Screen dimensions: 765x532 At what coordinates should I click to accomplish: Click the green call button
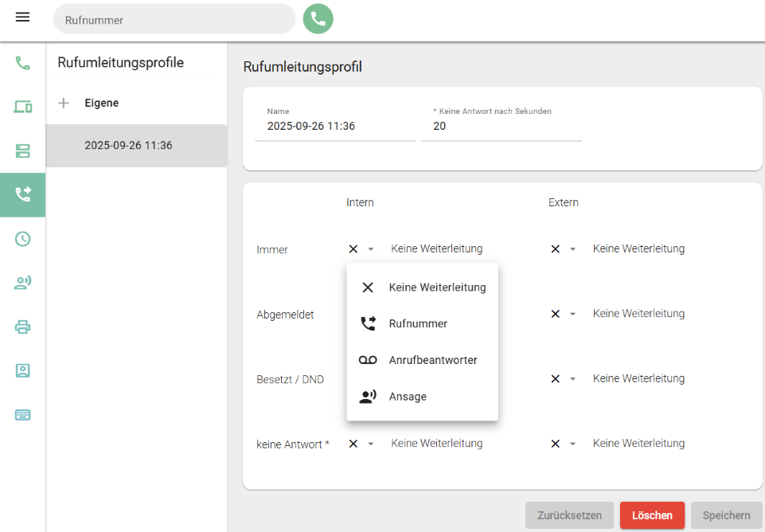pyautogui.click(x=318, y=19)
